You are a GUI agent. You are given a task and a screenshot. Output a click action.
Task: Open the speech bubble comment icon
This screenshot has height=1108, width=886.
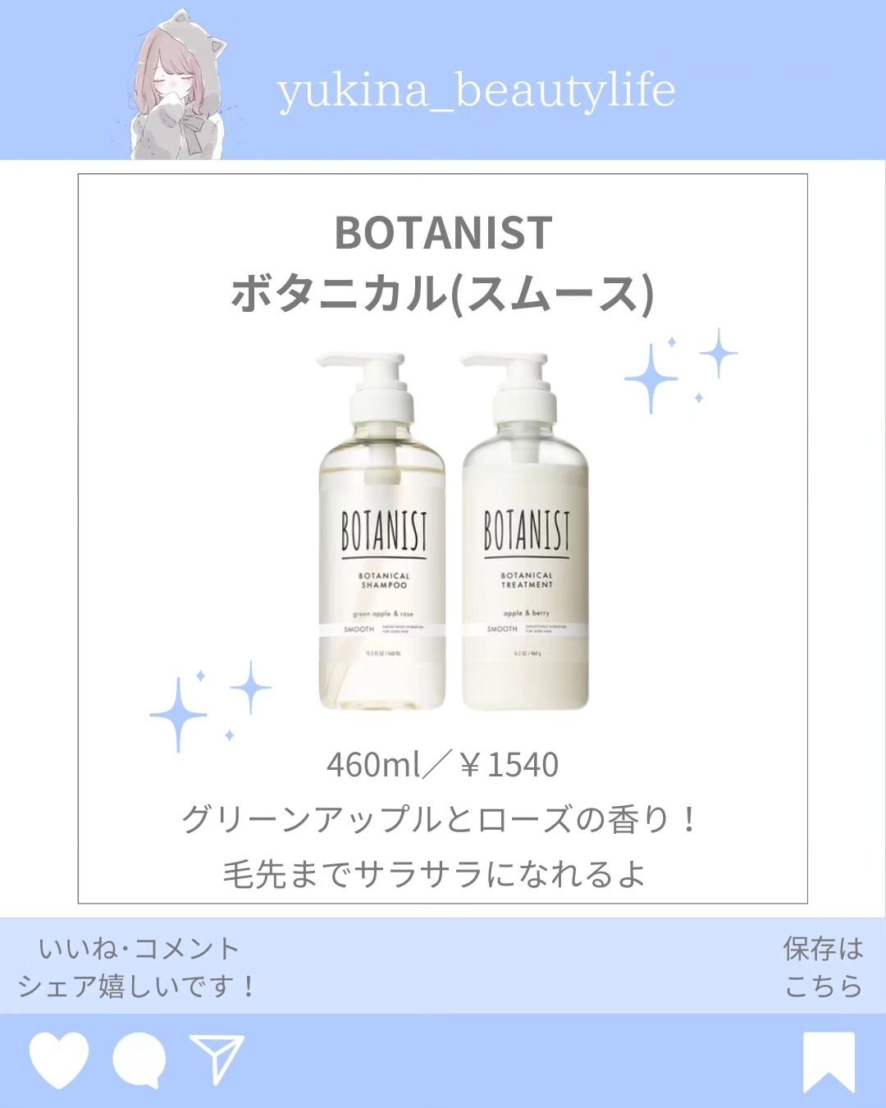click(139, 1061)
